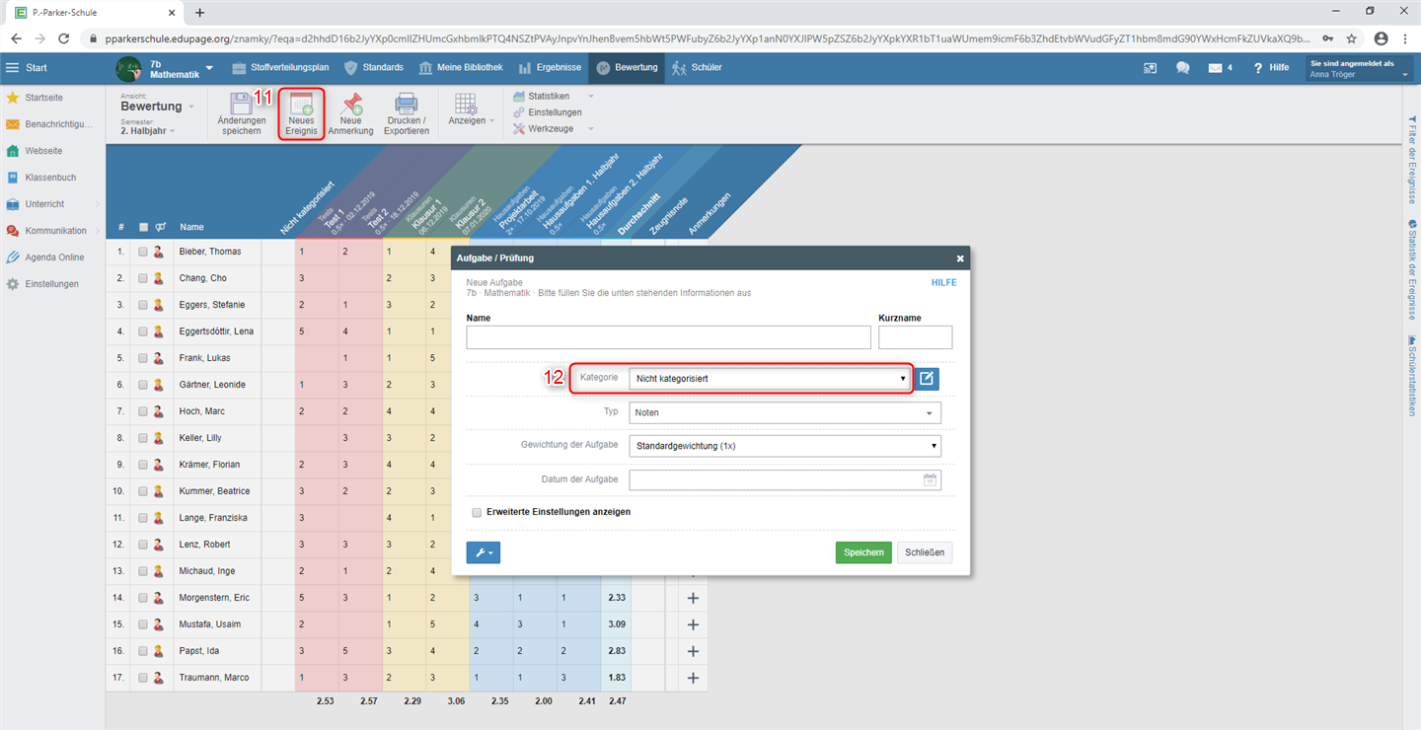Click the student icon of Bieber, Thomas
This screenshot has height=730, width=1421.
pos(158,252)
